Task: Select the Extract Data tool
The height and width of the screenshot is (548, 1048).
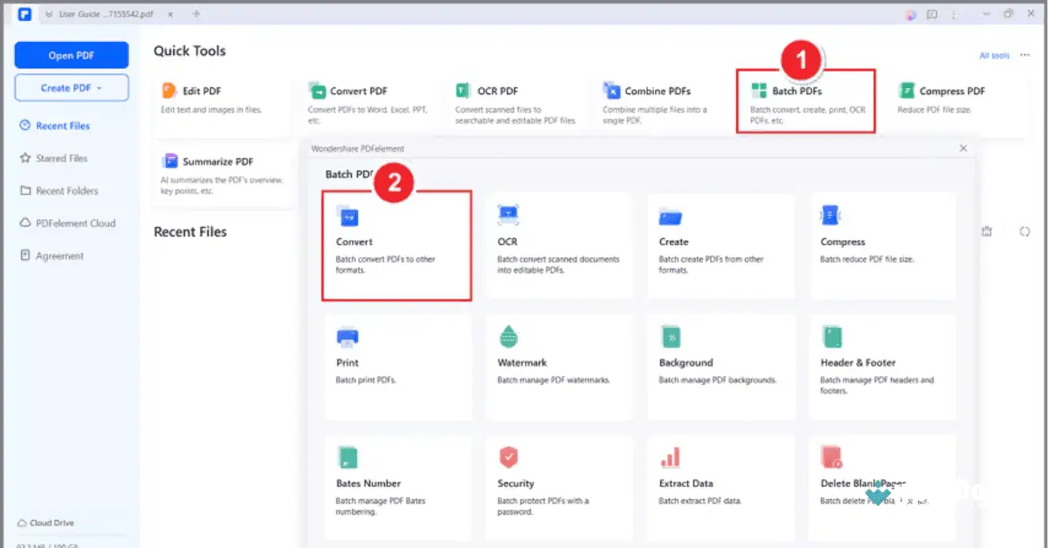Action: pos(720,484)
